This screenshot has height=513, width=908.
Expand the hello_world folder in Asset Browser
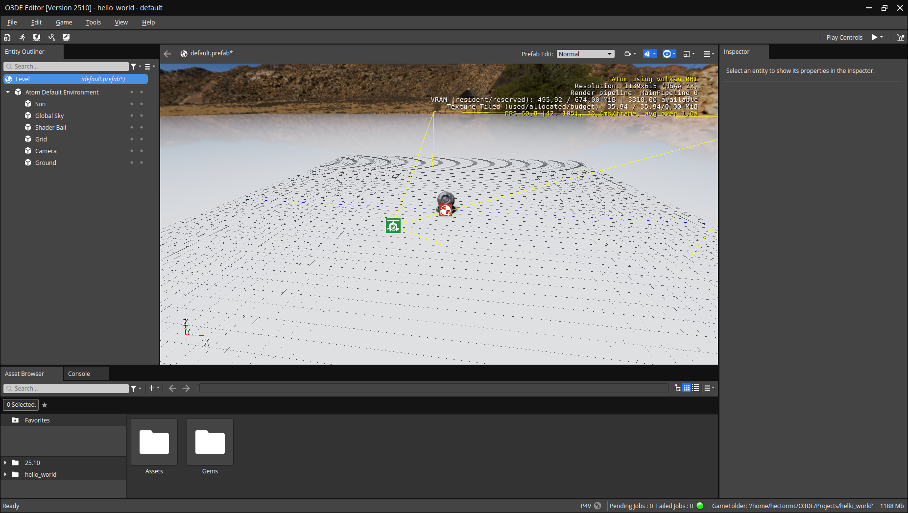point(5,474)
